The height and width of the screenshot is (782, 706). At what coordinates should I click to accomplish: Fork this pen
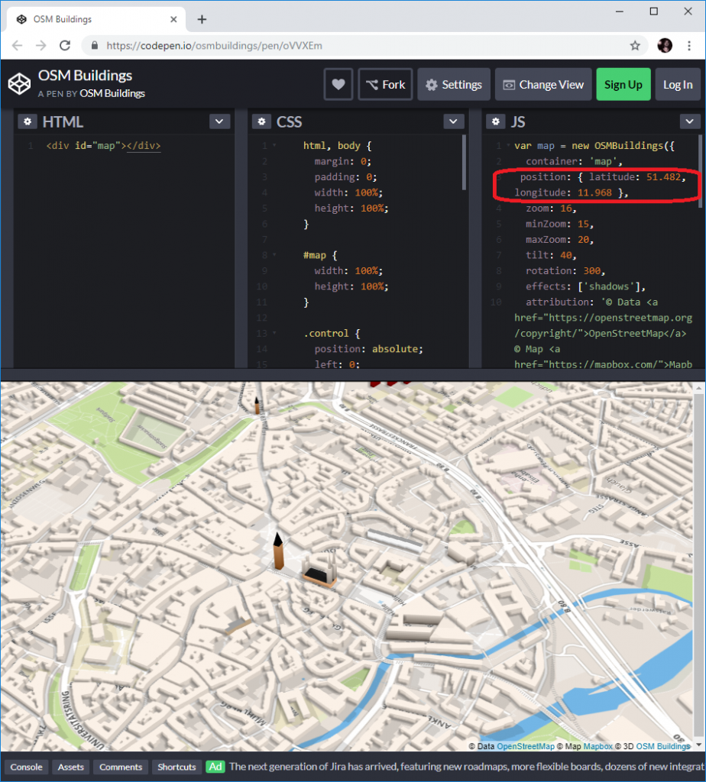point(385,85)
